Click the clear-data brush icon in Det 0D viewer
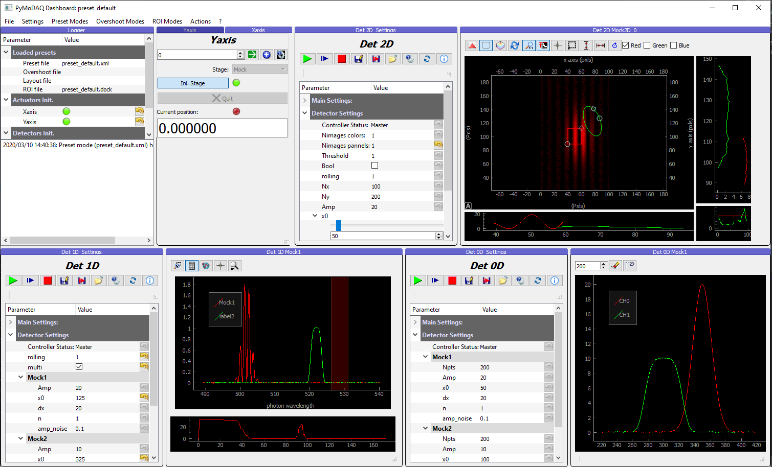Screen dimensions: 772x467 (x=615, y=266)
